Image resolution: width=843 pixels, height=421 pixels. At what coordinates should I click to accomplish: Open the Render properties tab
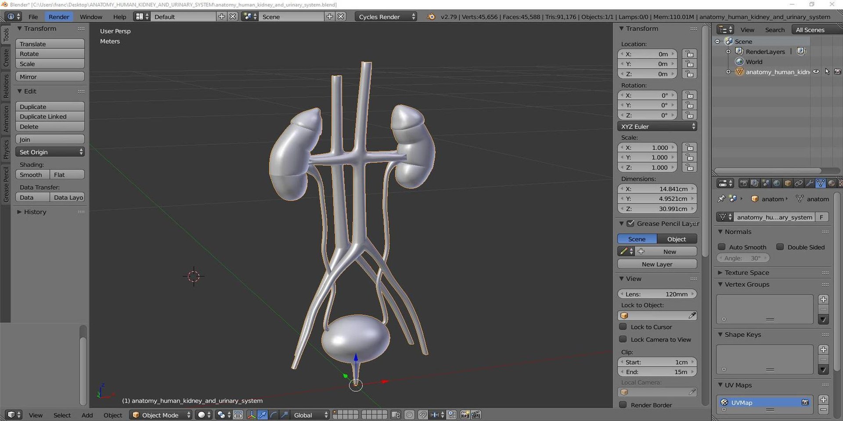tap(744, 183)
